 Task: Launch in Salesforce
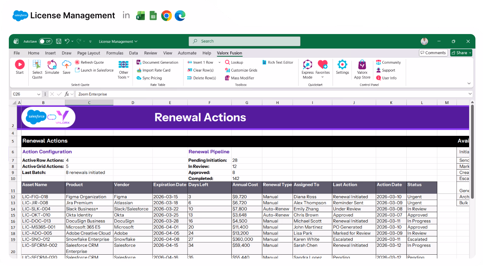tap(94, 70)
